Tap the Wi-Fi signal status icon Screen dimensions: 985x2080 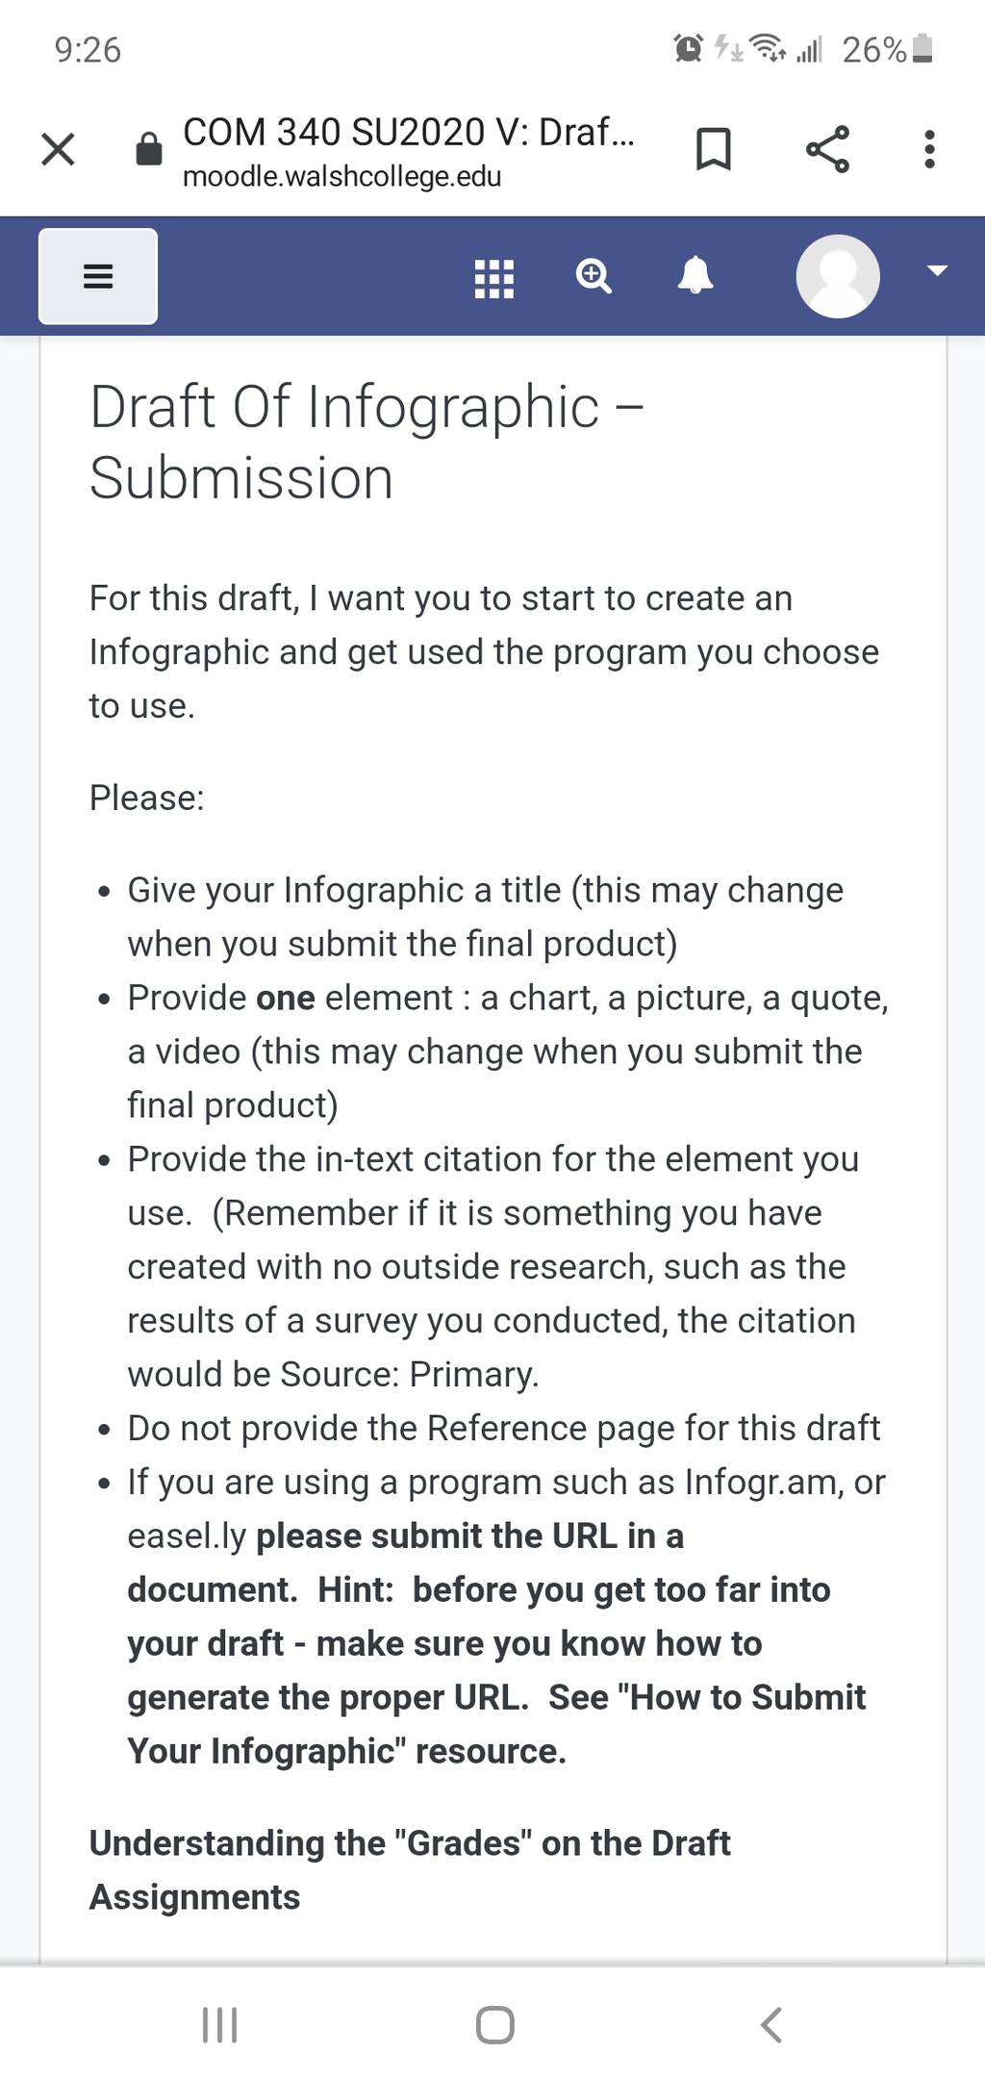coord(768,48)
